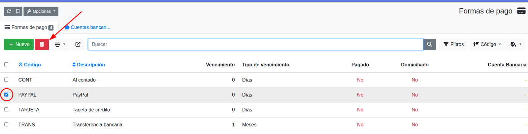The image size is (528, 134).
Task: Click the credit card icon beside Formas de pago title
Action: point(521,11)
